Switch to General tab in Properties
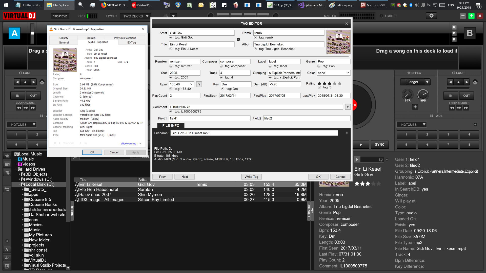Screen dimensions: 486x273 pos(64,42)
